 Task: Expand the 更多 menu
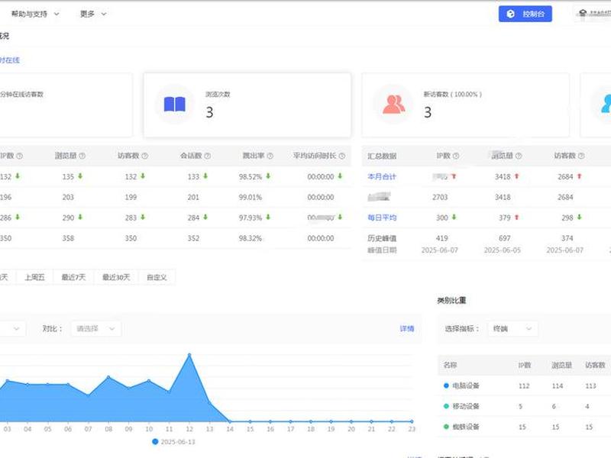pyautogui.click(x=93, y=14)
